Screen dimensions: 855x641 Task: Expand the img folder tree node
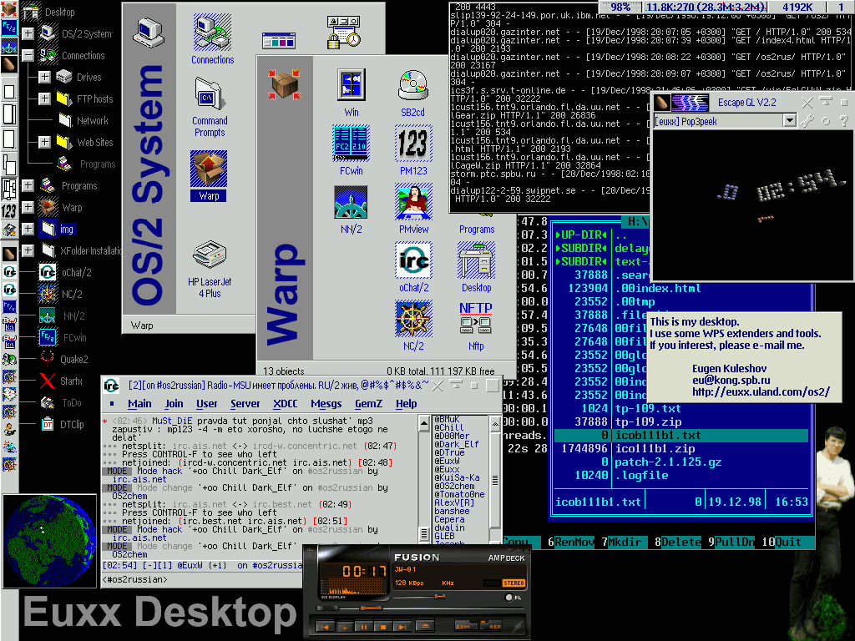click(x=28, y=229)
